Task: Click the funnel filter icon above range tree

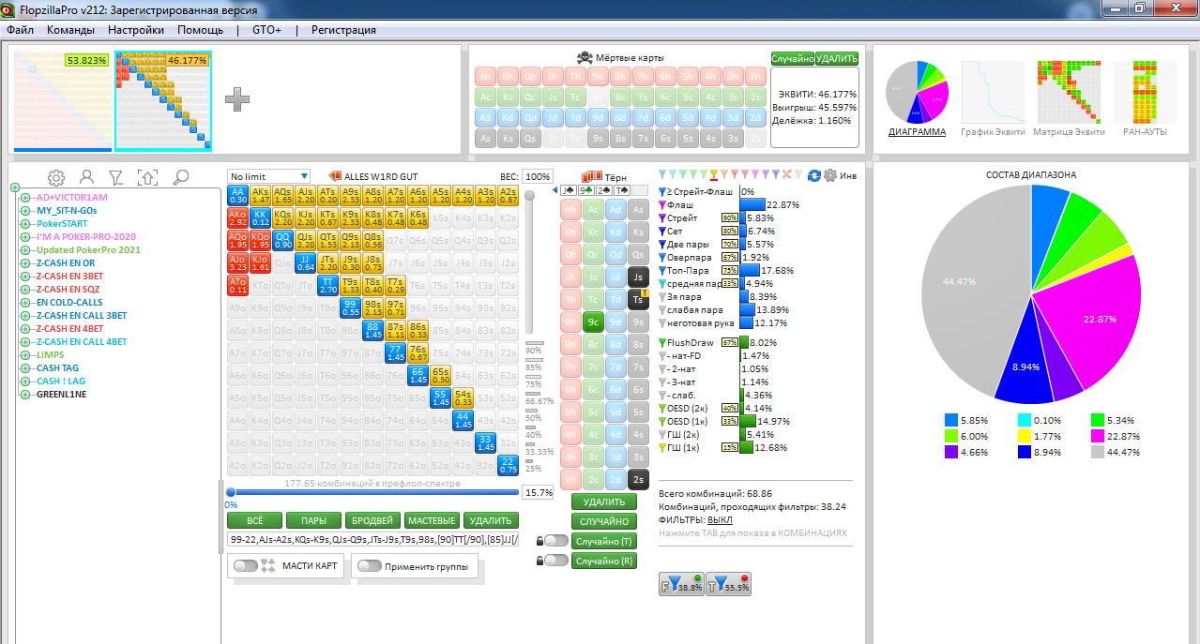Action: click(116, 177)
